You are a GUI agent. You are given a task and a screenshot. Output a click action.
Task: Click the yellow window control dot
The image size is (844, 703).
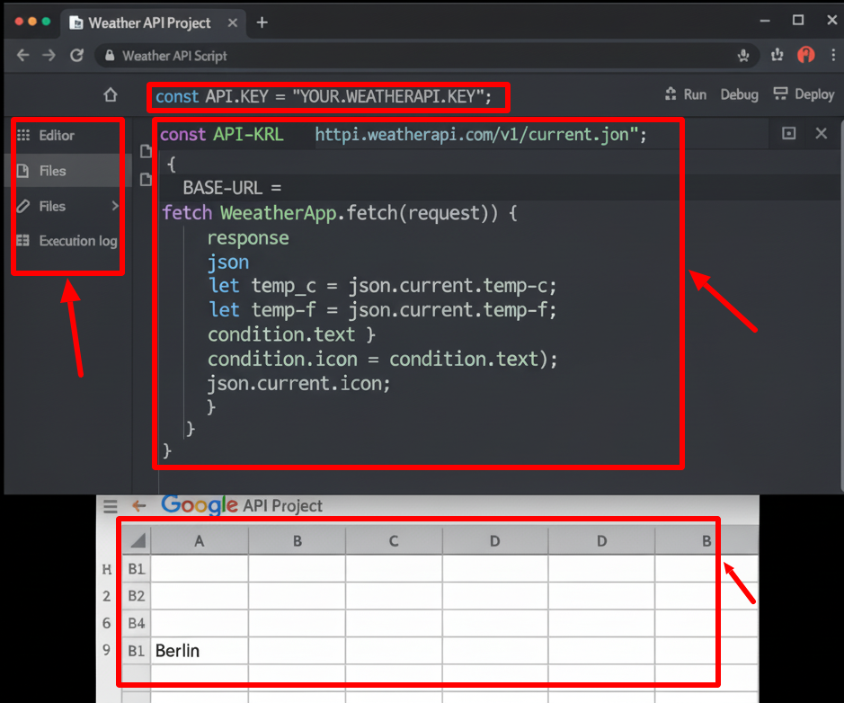32,22
